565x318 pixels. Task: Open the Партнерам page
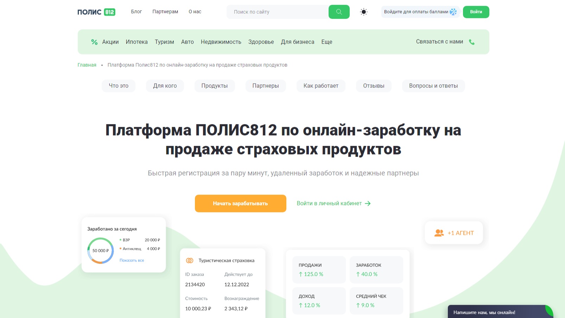[165, 12]
